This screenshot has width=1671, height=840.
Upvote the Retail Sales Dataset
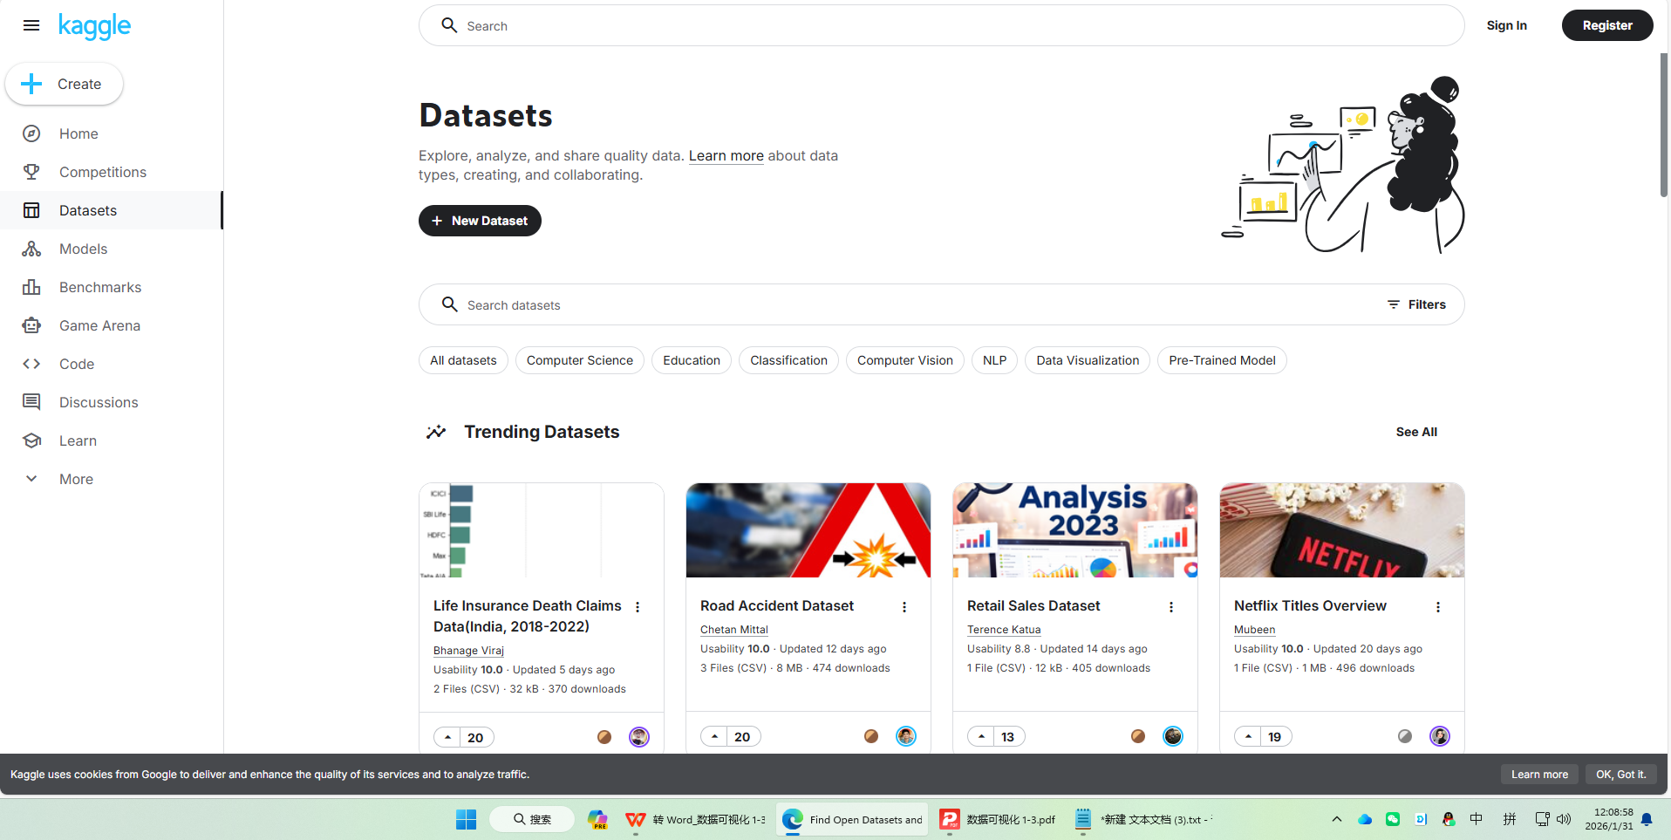[981, 736]
